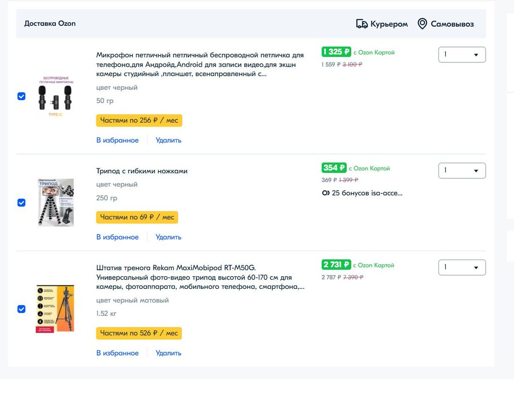
Task: Click the '250 гр' weight text
Action: [x=107, y=198]
